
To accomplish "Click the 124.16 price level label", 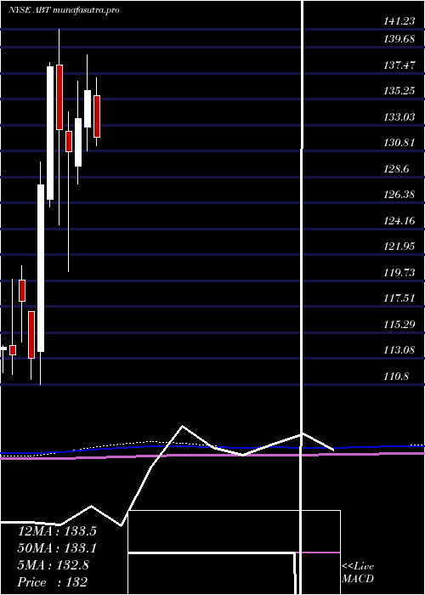I will tap(399, 220).
